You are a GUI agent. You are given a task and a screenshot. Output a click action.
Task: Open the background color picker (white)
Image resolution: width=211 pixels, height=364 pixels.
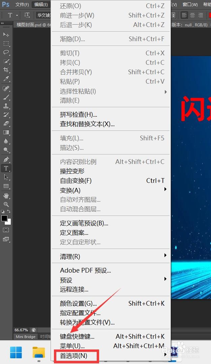point(9,222)
